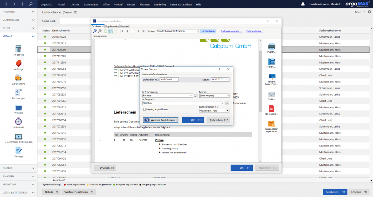Click Bearbeiten F11 in main window
The image size is (373, 197).
(335, 192)
